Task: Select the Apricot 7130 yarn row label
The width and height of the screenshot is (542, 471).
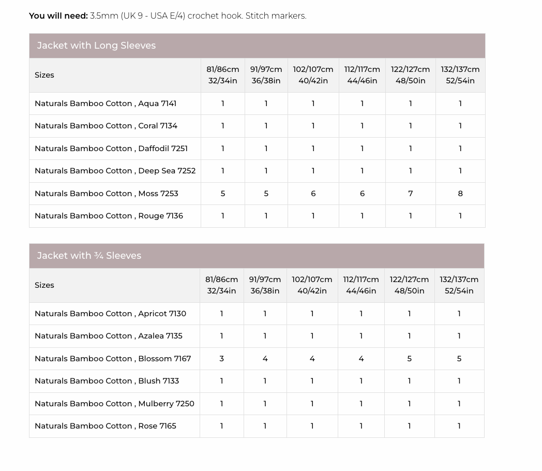Action: coord(110,314)
